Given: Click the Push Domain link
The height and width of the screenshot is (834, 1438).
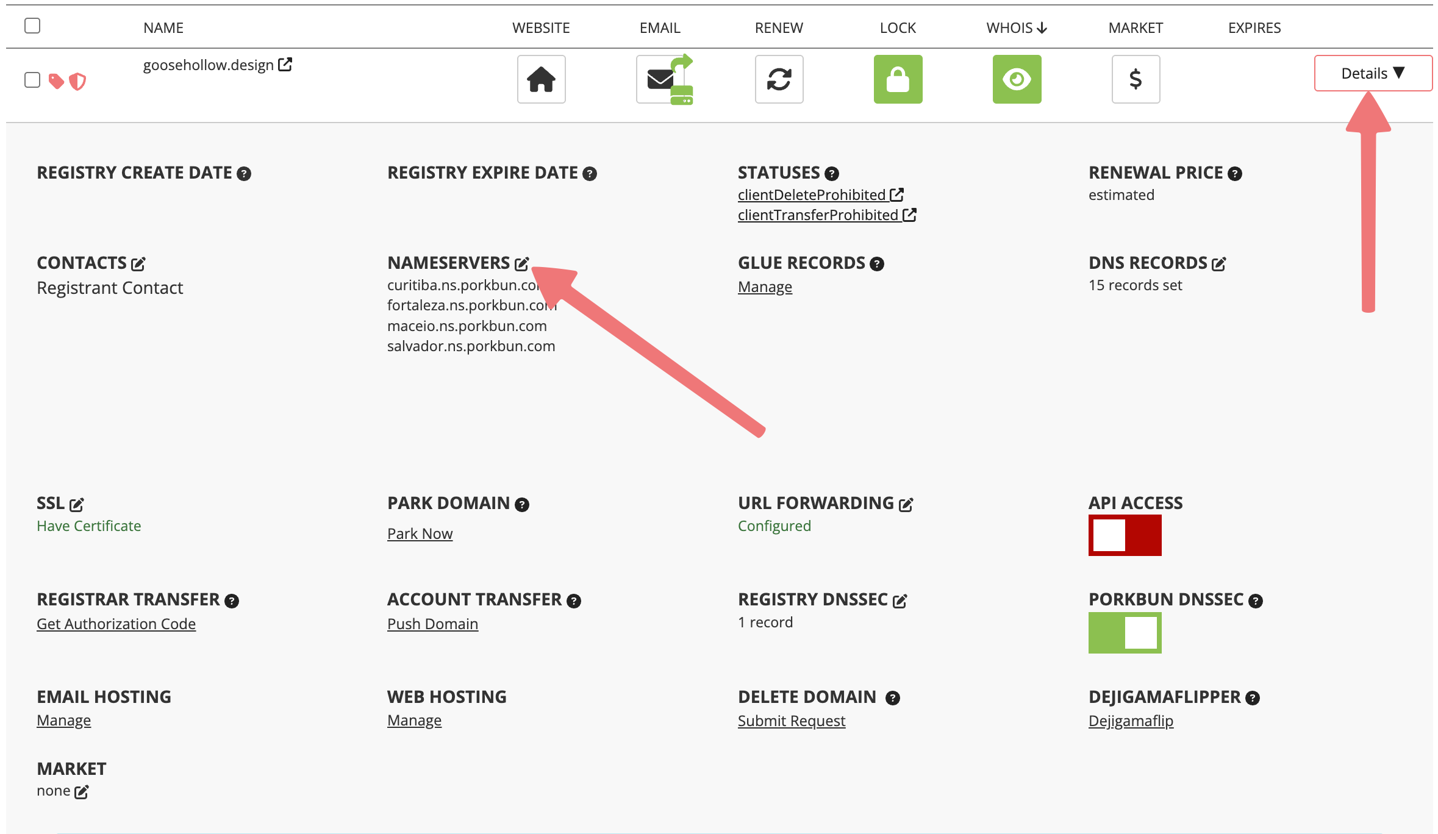Looking at the screenshot, I should tap(432, 624).
